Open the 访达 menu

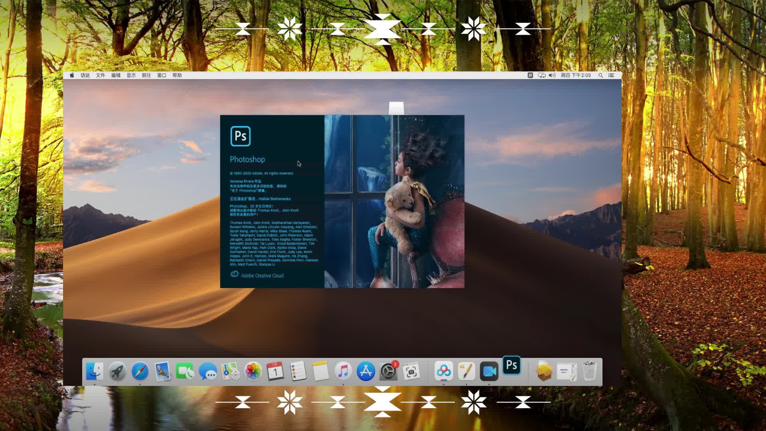coord(85,75)
